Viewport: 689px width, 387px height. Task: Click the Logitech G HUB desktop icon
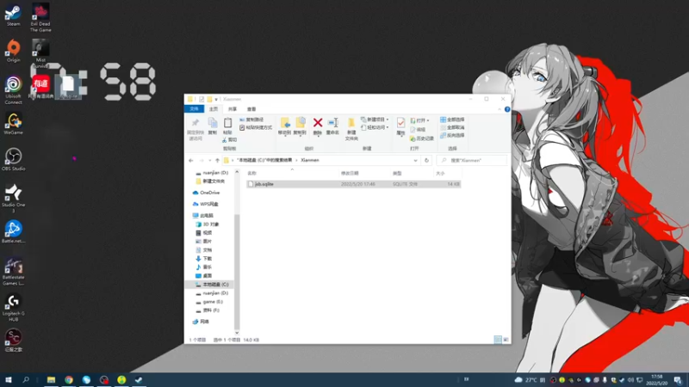point(13,308)
